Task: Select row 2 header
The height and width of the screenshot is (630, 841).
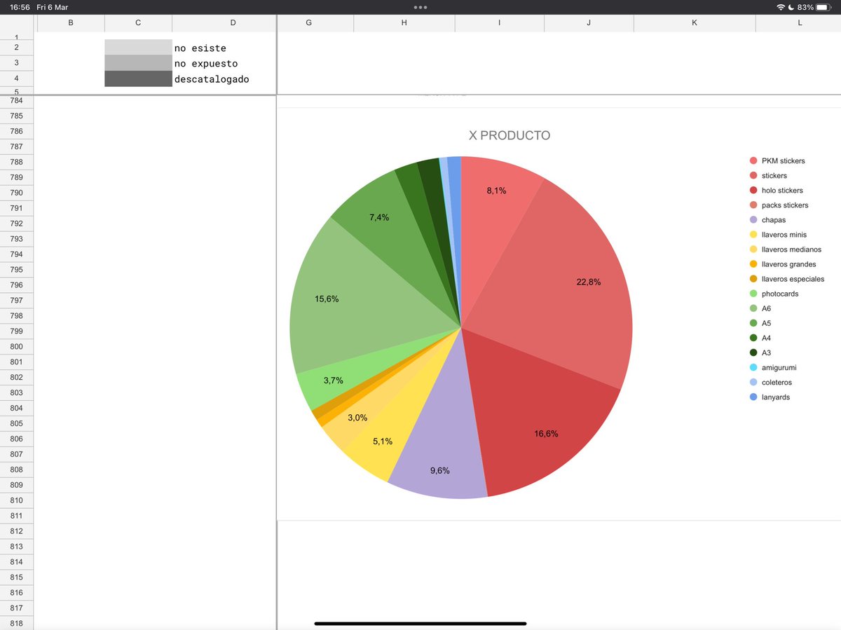Action: (x=17, y=48)
